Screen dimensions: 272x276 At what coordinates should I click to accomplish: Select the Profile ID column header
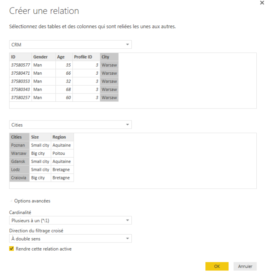click(x=86, y=57)
